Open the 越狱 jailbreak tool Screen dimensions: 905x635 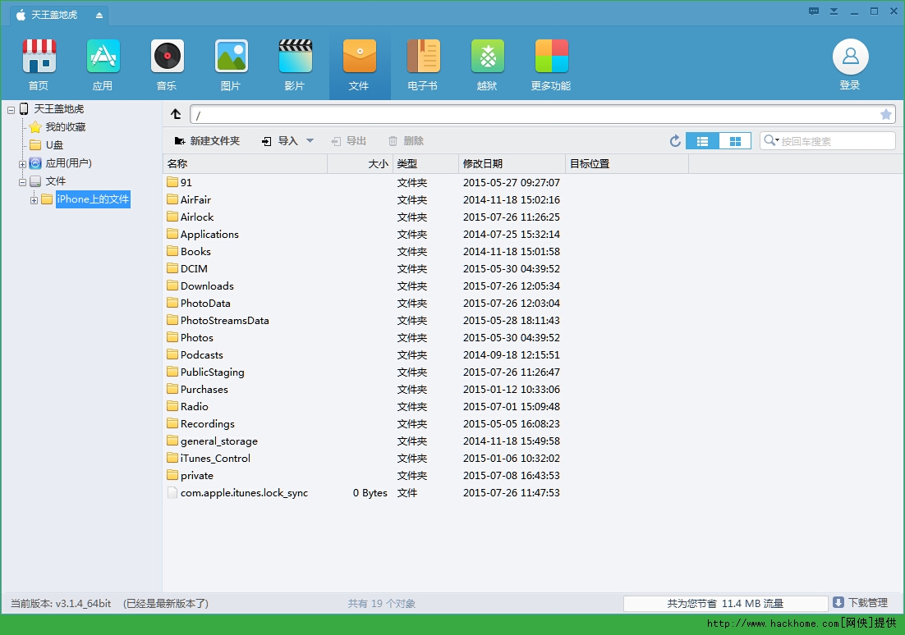(x=487, y=57)
